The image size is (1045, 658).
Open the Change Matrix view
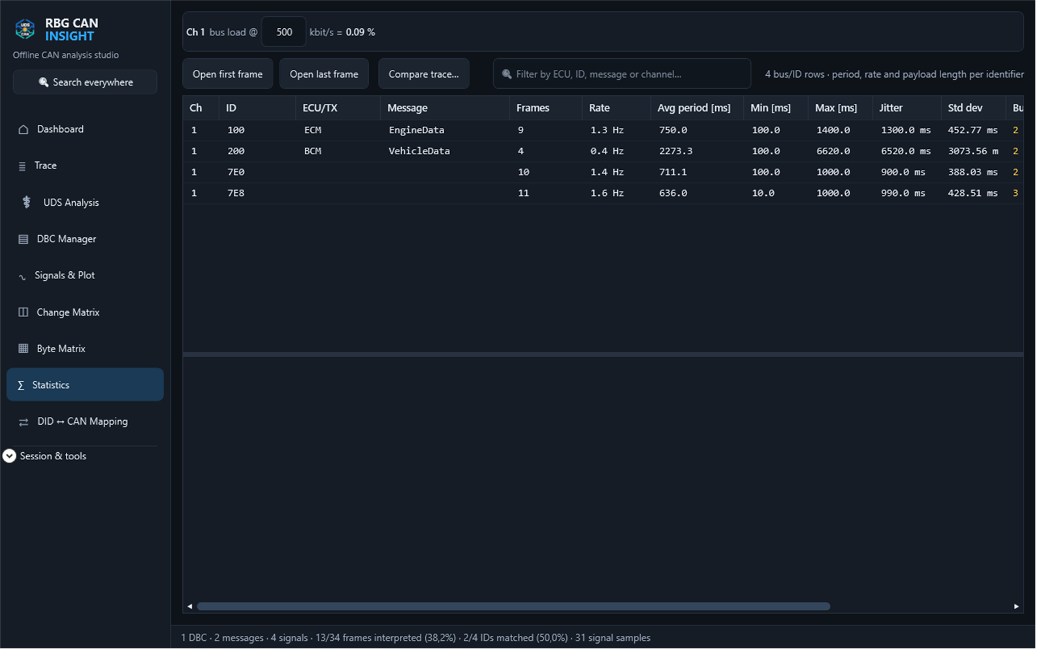click(x=85, y=312)
